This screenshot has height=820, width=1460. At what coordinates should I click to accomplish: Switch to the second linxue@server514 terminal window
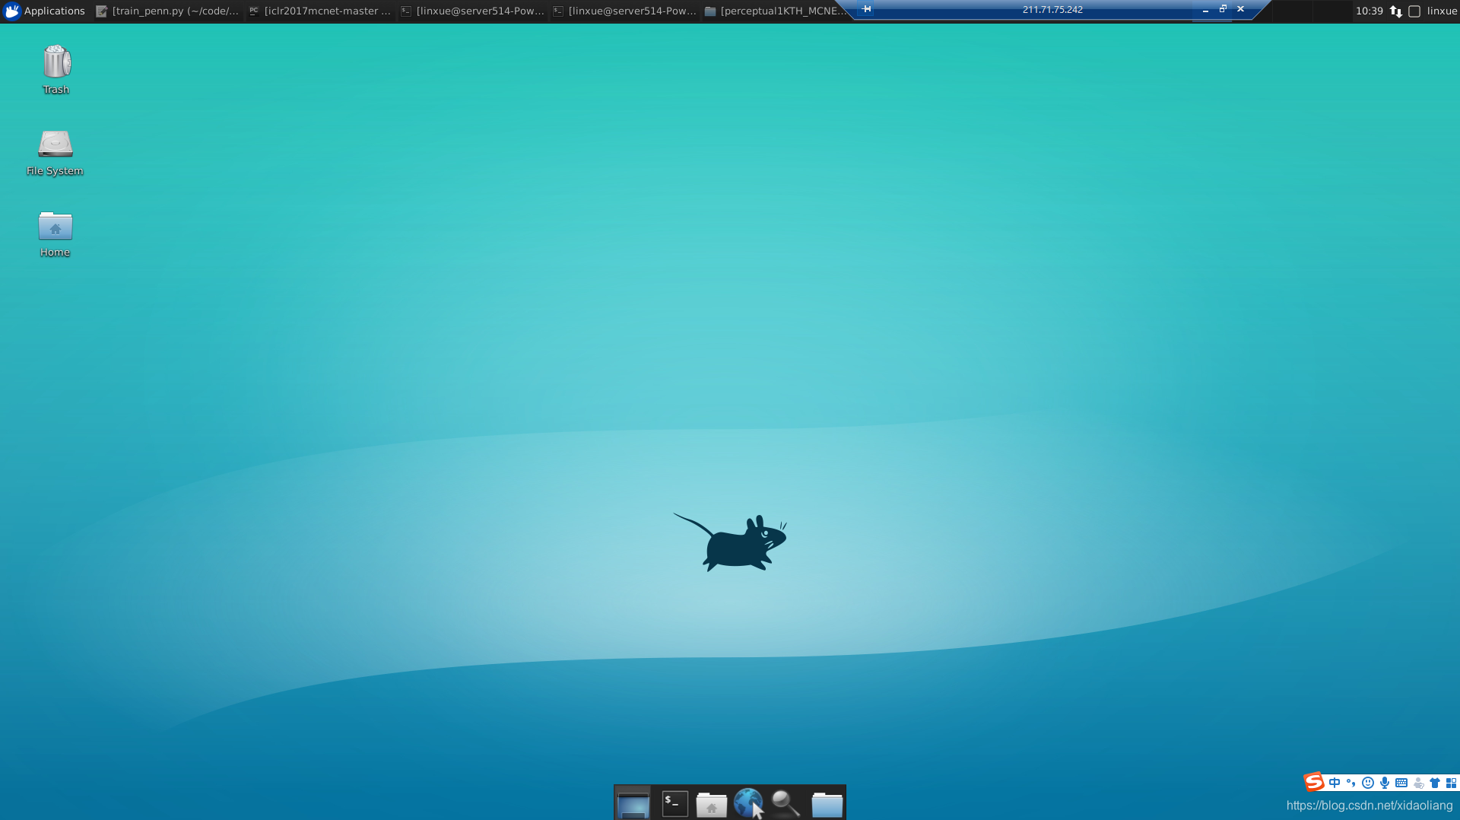coord(624,11)
